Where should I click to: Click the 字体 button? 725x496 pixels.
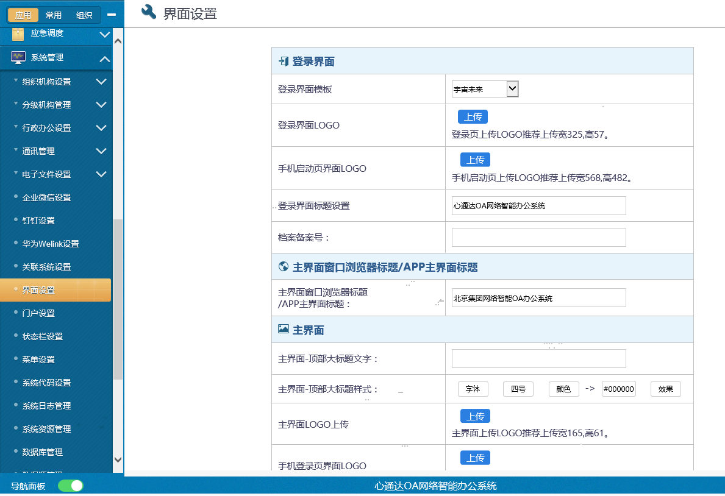click(473, 389)
